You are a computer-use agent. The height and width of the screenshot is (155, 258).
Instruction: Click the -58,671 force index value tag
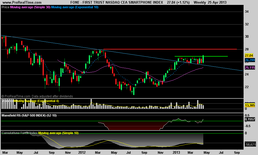tap(250, 145)
